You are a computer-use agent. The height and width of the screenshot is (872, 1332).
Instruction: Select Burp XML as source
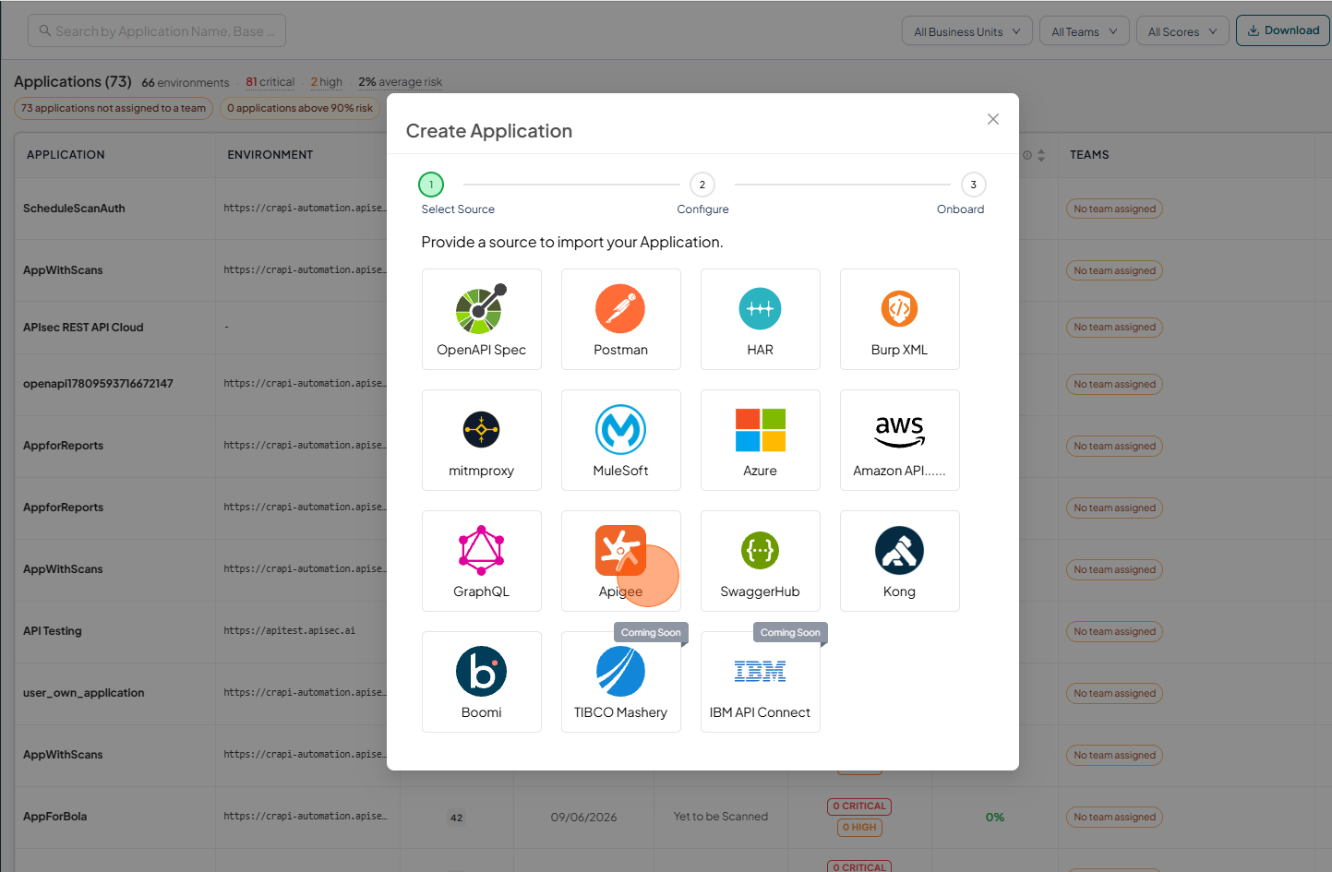click(899, 319)
